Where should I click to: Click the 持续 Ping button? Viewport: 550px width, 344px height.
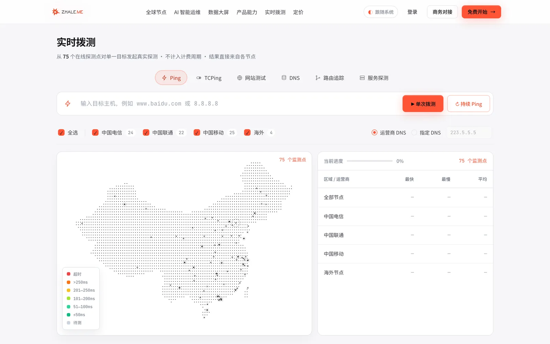pyautogui.click(x=469, y=104)
